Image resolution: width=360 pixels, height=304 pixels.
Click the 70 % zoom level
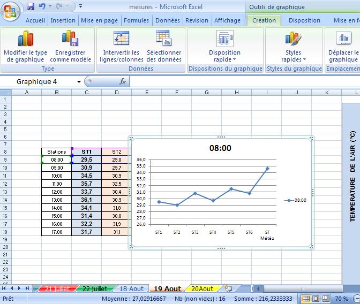[341, 299]
